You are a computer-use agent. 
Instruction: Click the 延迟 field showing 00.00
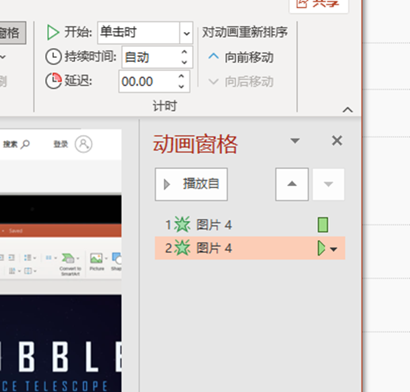pyautogui.click(x=146, y=82)
